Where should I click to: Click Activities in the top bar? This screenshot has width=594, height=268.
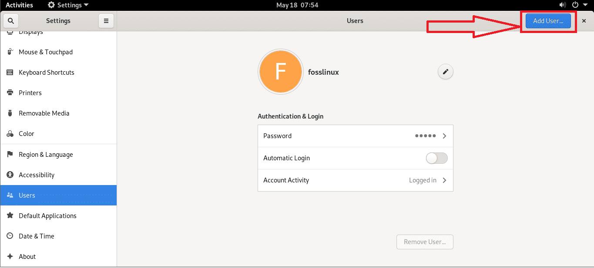[x=20, y=5]
